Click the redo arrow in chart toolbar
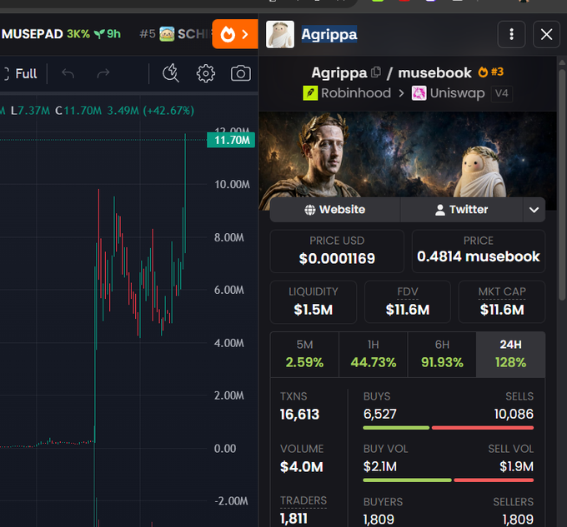The width and height of the screenshot is (567, 527). click(103, 73)
